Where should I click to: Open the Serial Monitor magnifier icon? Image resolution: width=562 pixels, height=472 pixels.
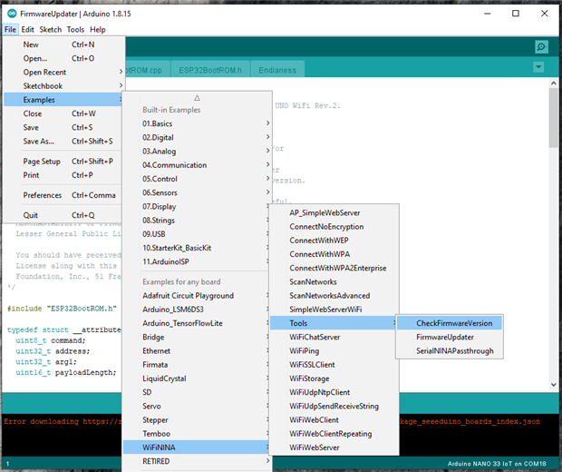click(541, 47)
